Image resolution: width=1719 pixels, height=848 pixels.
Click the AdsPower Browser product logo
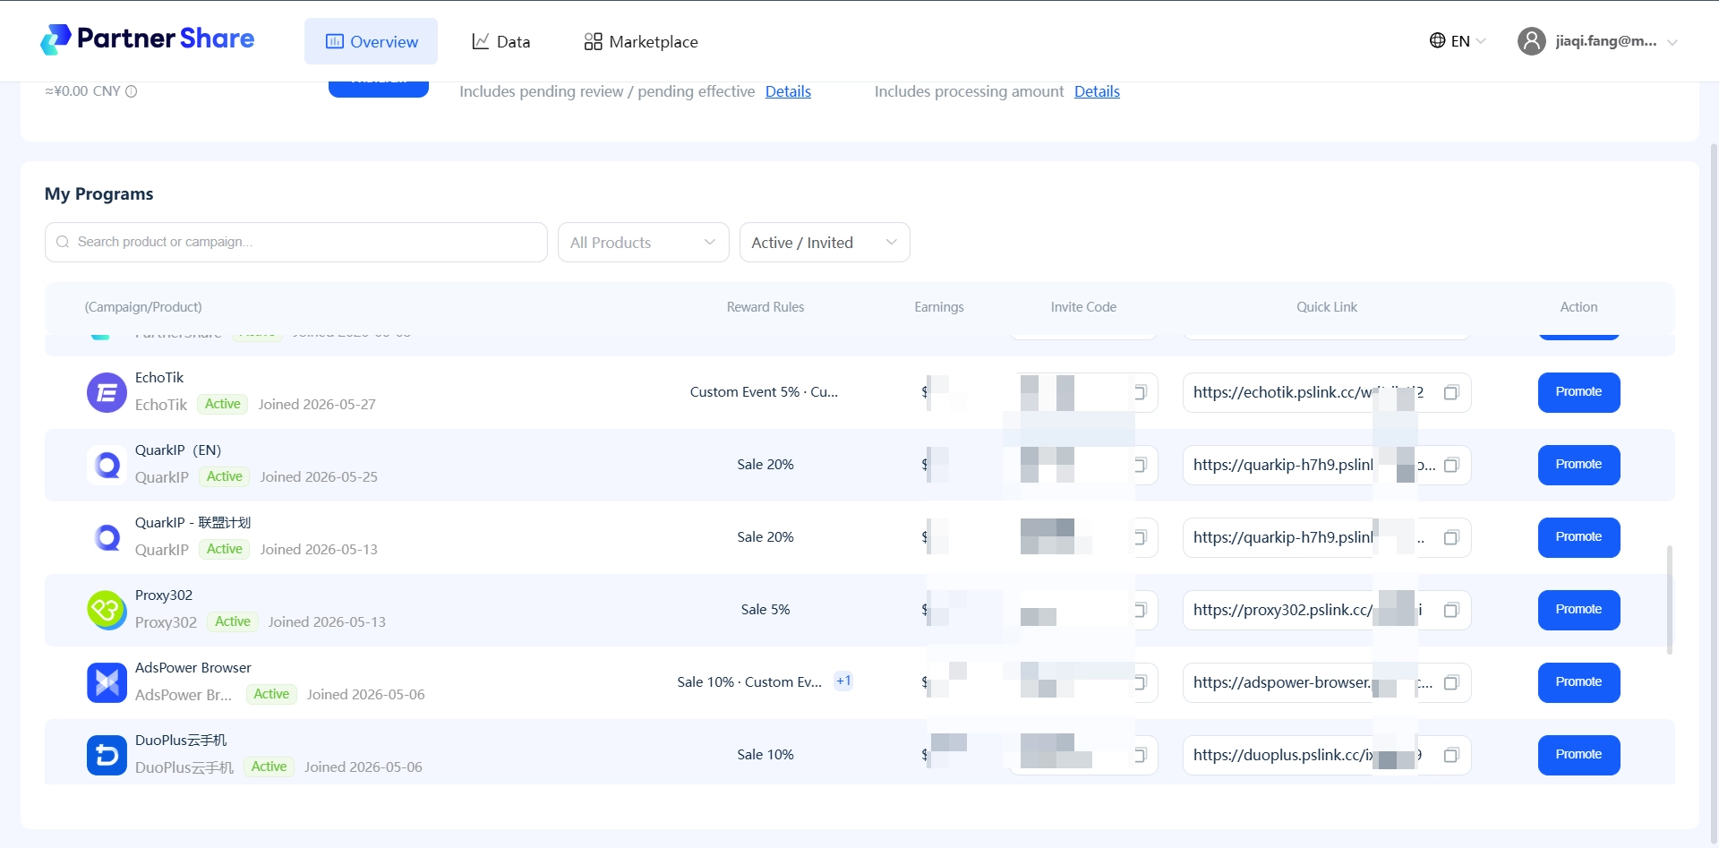[x=107, y=682]
